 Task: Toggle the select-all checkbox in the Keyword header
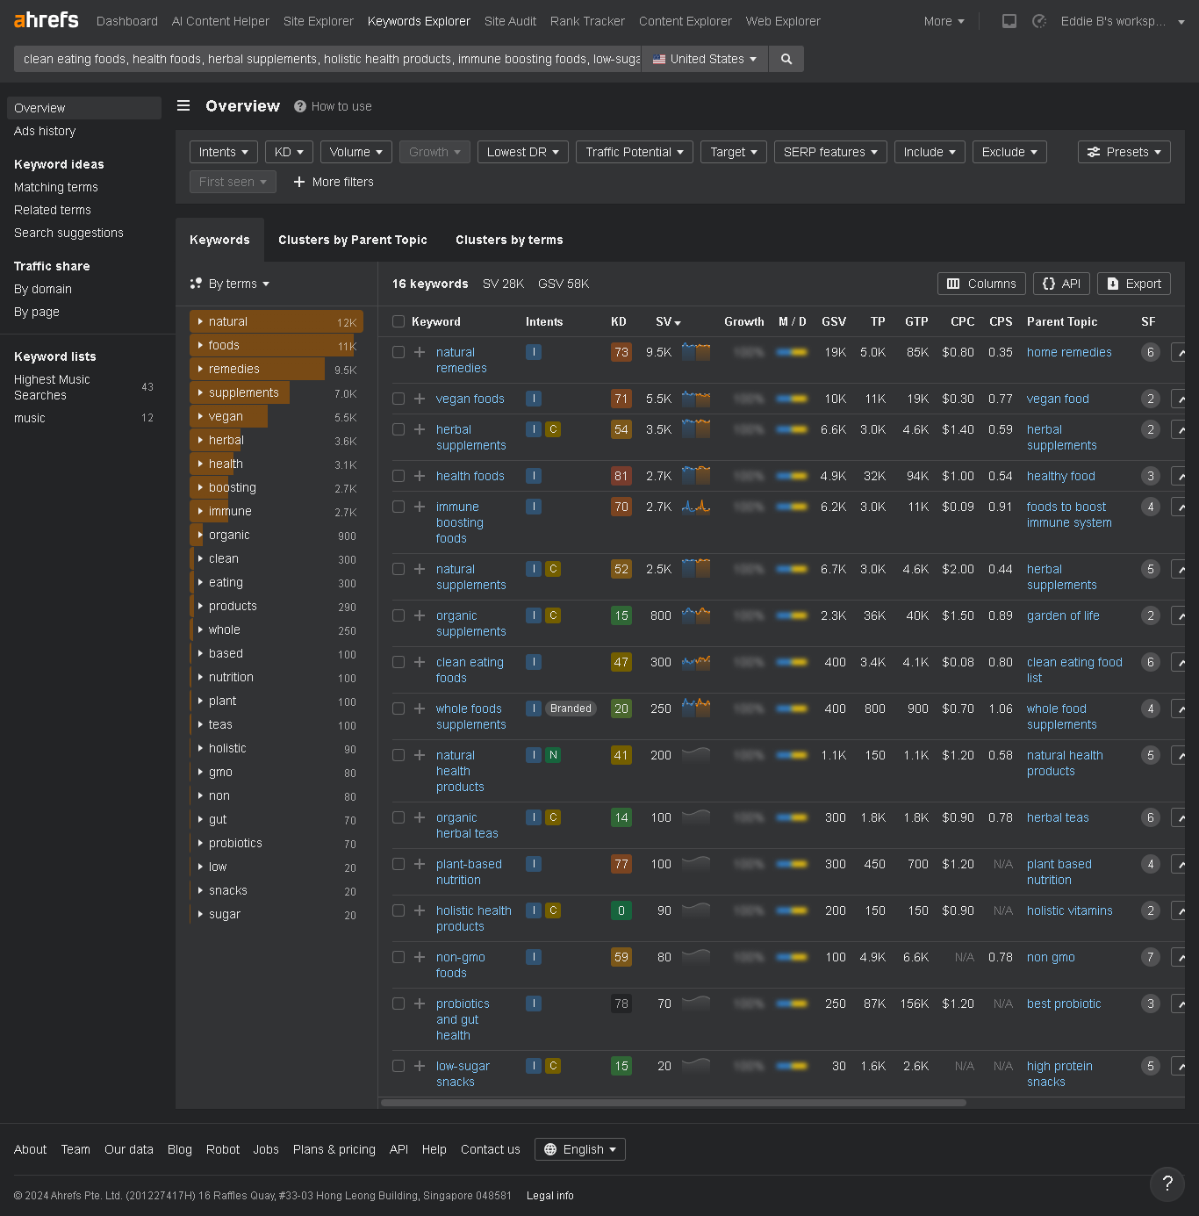[398, 321]
